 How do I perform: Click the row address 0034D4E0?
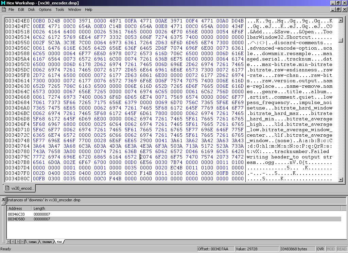(x=18, y=21)
